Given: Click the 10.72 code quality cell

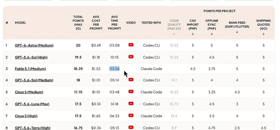Looking at the screenshot, I should [x=174, y=104].
